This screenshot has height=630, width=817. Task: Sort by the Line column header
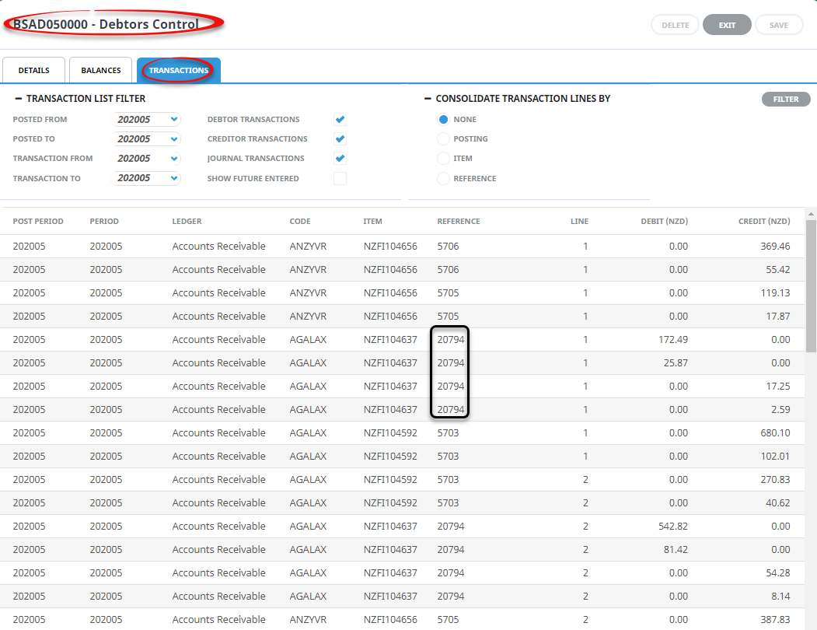(x=579, y=221)
